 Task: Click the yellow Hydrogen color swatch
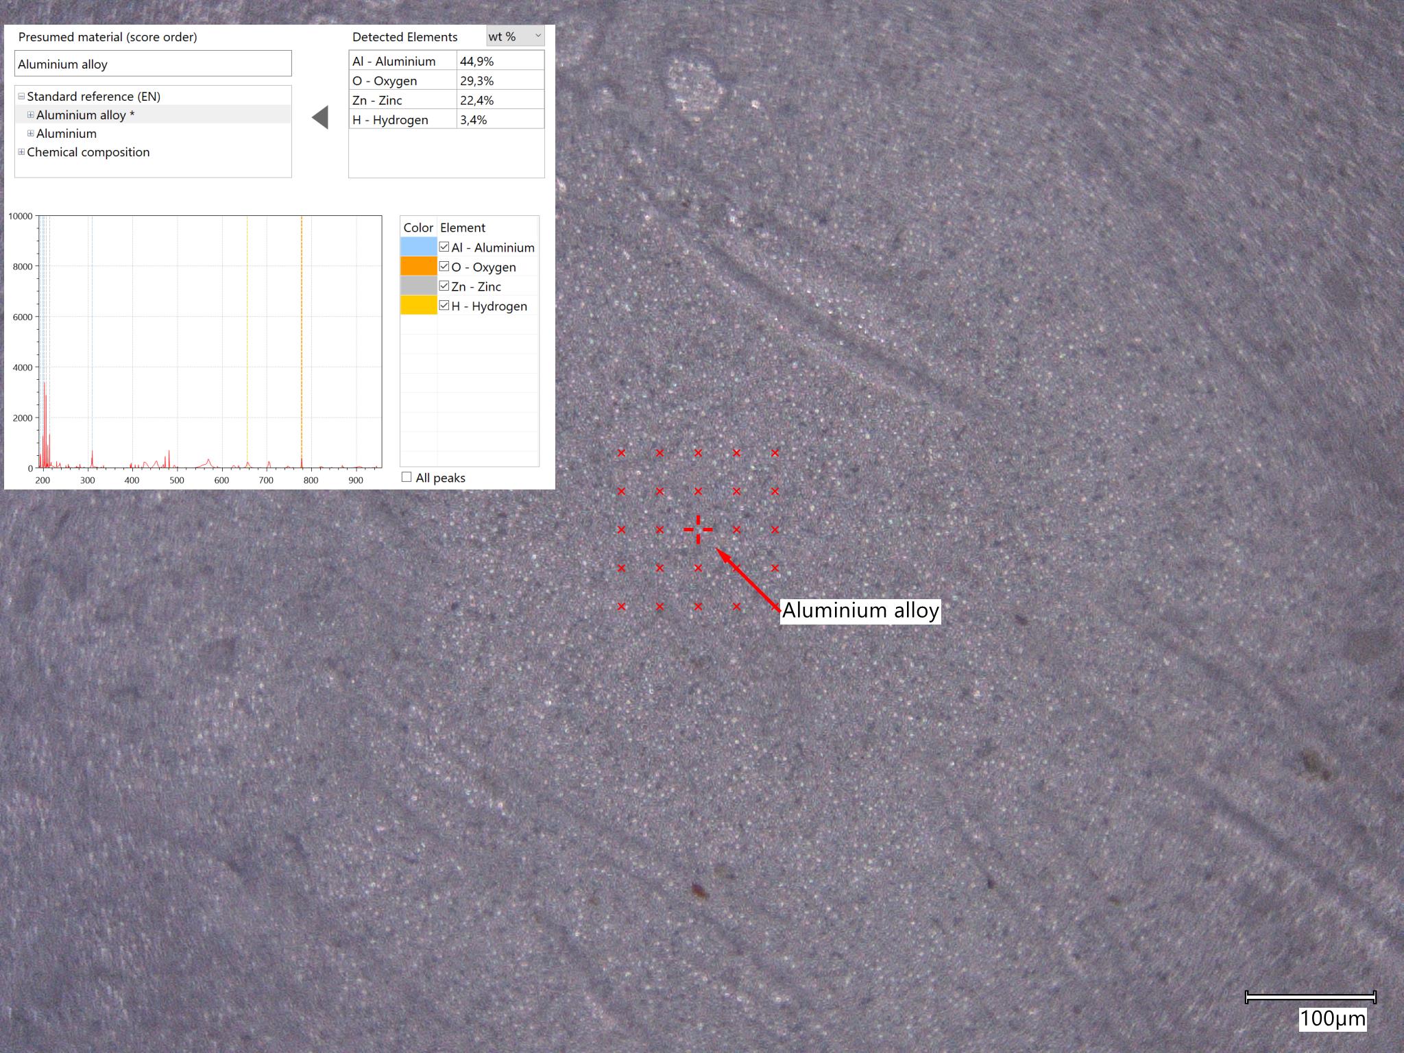(x=418, y=306)
